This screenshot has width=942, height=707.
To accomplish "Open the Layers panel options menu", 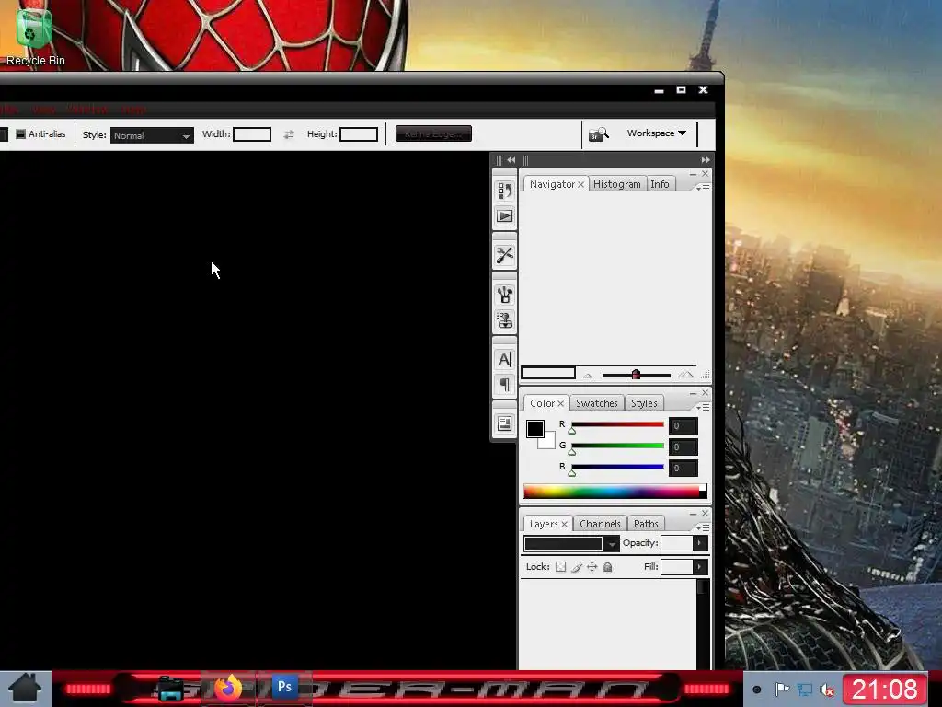I will point(703,527).
